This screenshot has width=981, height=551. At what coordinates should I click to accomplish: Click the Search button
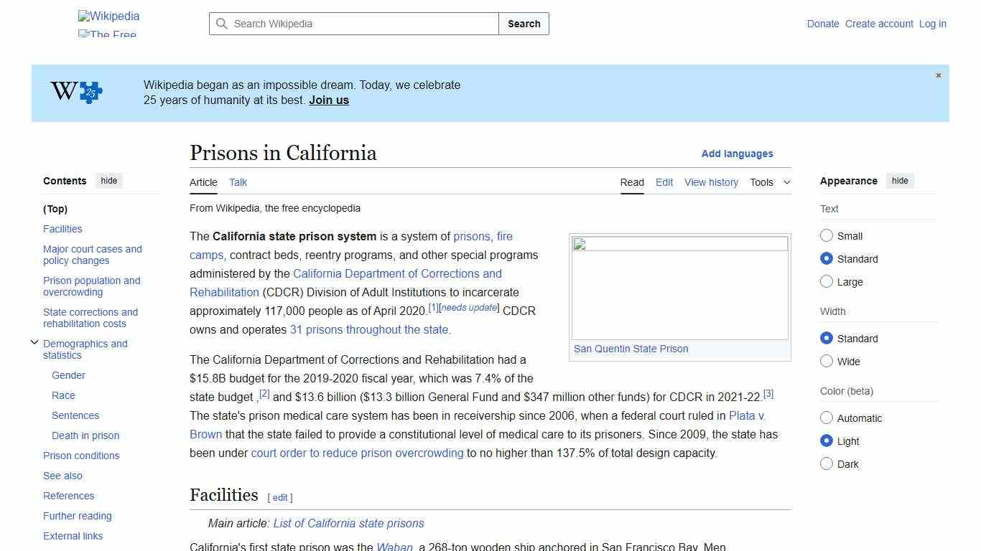(524, 24)
